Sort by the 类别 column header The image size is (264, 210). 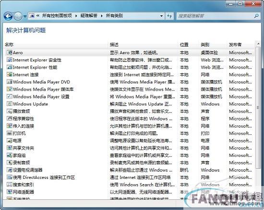tap(213, 45)
